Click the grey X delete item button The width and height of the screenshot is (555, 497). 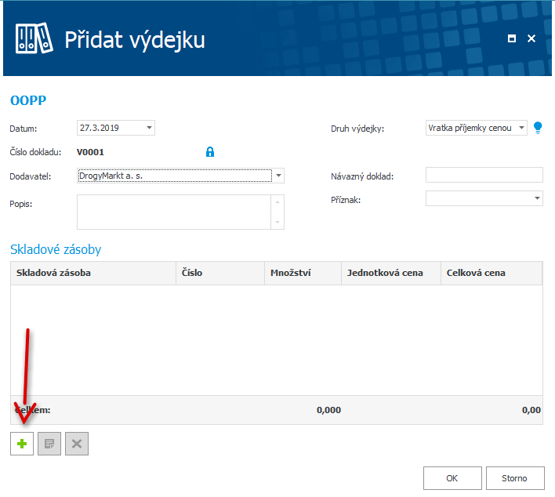(77, 444)
